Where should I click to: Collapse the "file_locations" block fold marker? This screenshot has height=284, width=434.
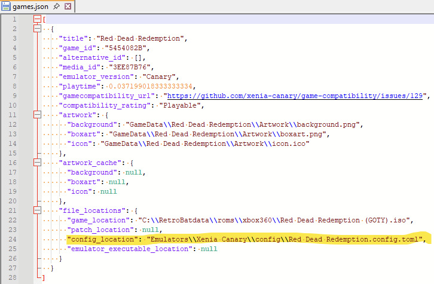coord(37,210)
